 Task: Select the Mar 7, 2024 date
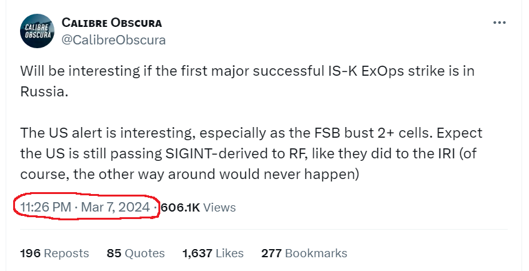115,207
